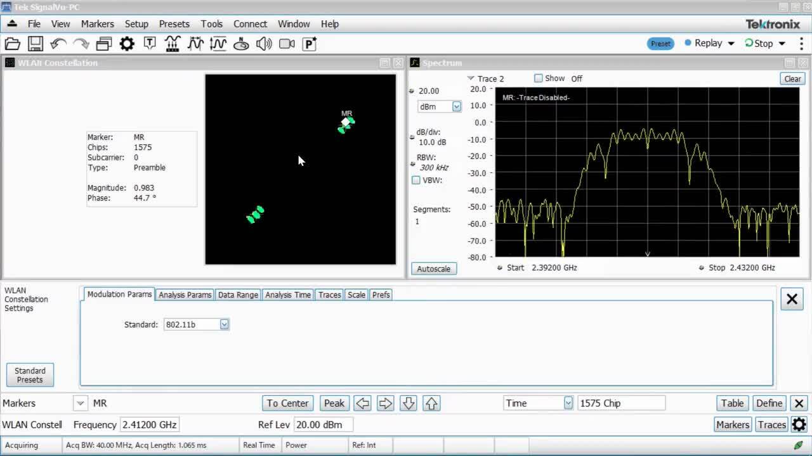Switch to the Analysis Params tab
This screenshot has width=812, height=456.
[185, 294]
